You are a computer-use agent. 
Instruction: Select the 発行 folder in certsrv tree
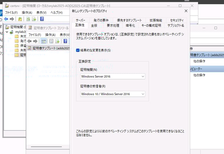[x=20, y=41]
